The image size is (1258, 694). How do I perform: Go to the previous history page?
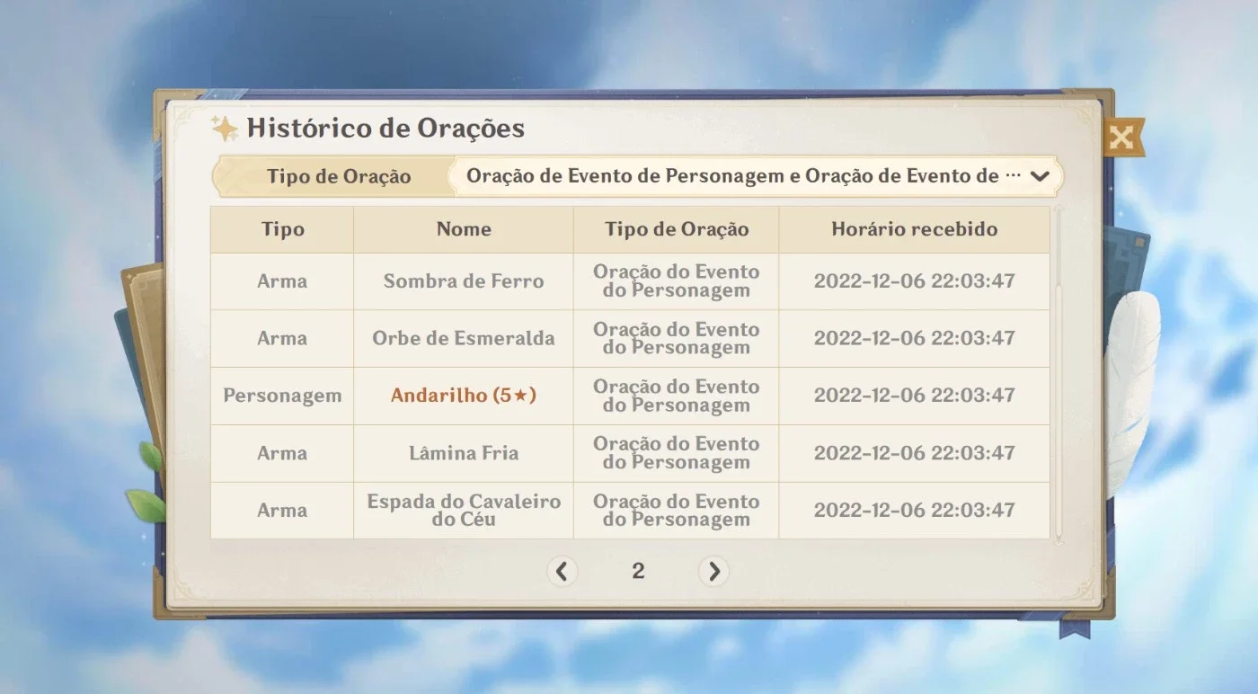(x=563, y=571)
